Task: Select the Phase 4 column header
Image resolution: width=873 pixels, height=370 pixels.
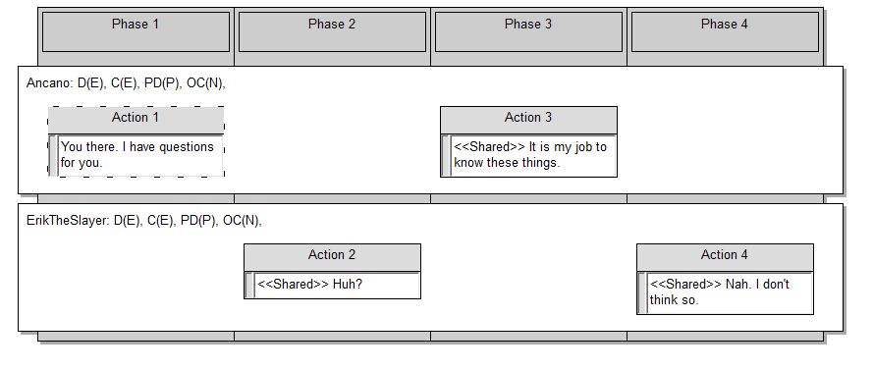Action: [x=725, y=31]
